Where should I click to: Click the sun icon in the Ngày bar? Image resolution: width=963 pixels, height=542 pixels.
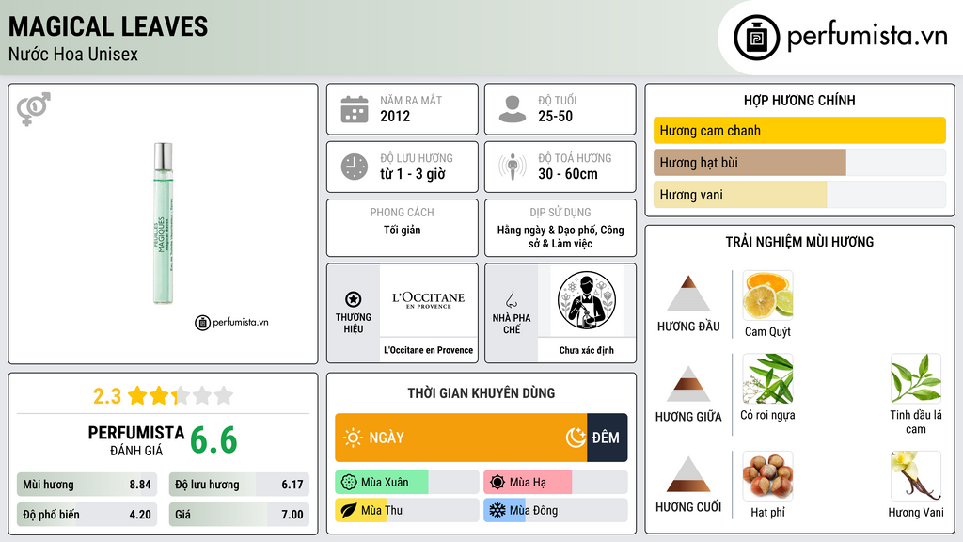click(354, 438)
